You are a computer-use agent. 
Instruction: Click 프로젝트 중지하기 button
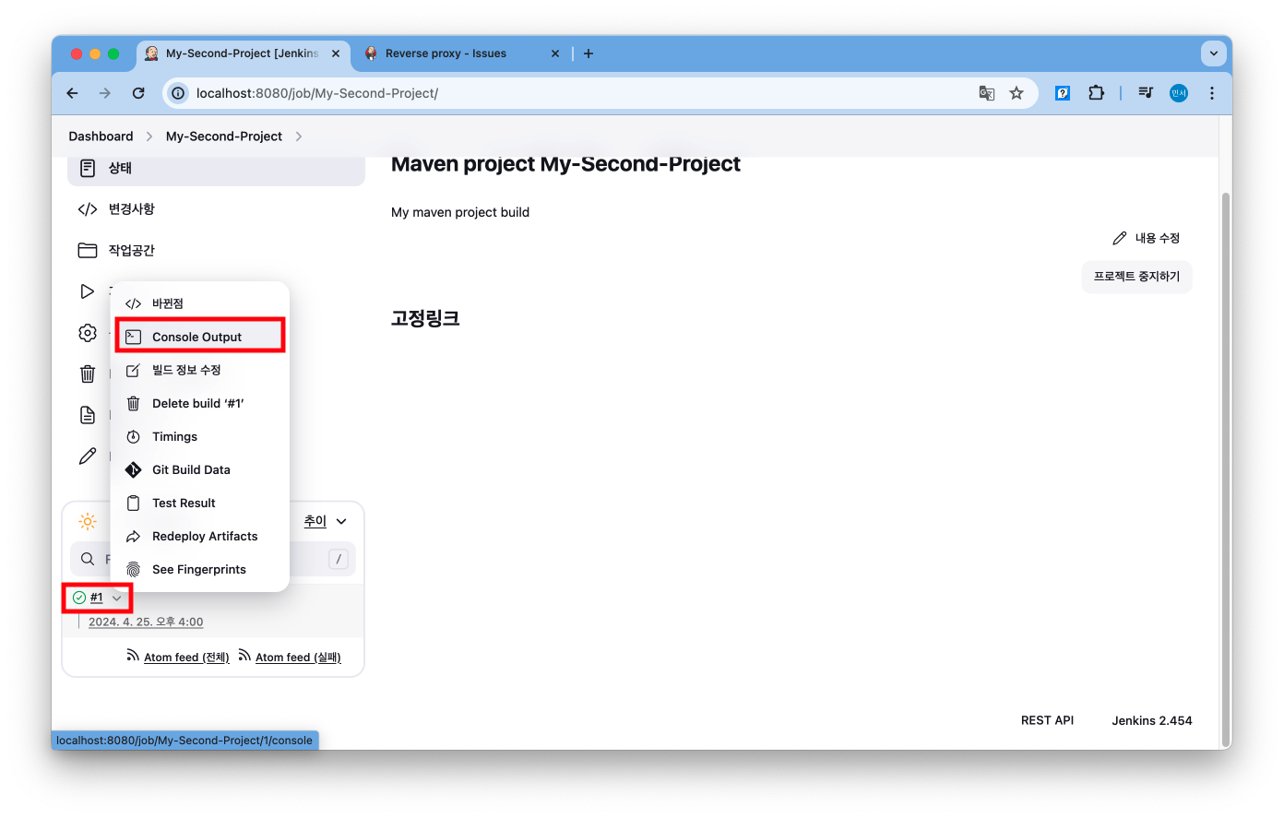(1136, 277)
